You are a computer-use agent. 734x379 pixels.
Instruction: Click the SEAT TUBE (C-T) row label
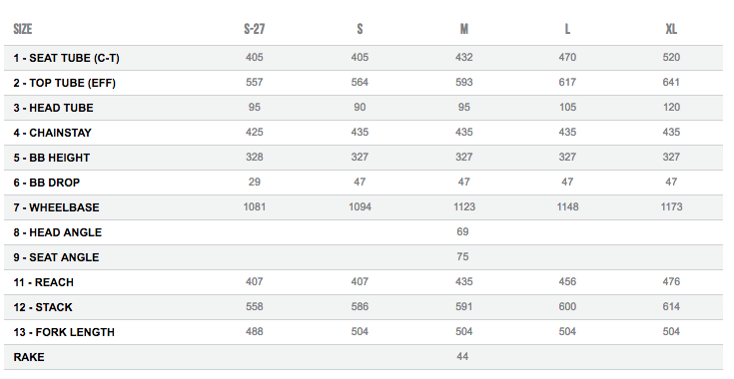(x=67, y=58)
